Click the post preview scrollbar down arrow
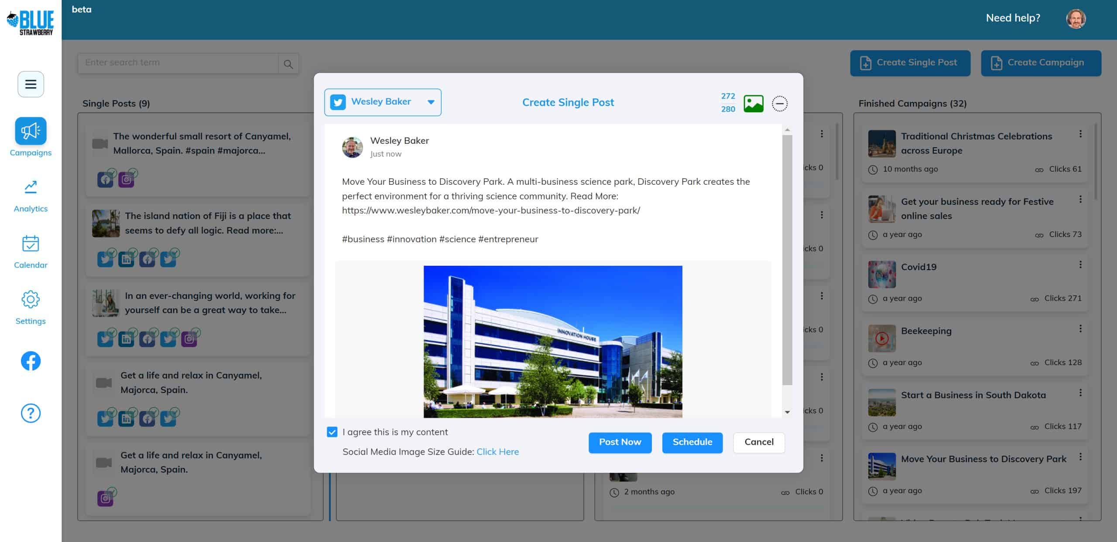This screenshot has height=542, width=1117. (787, 412)
